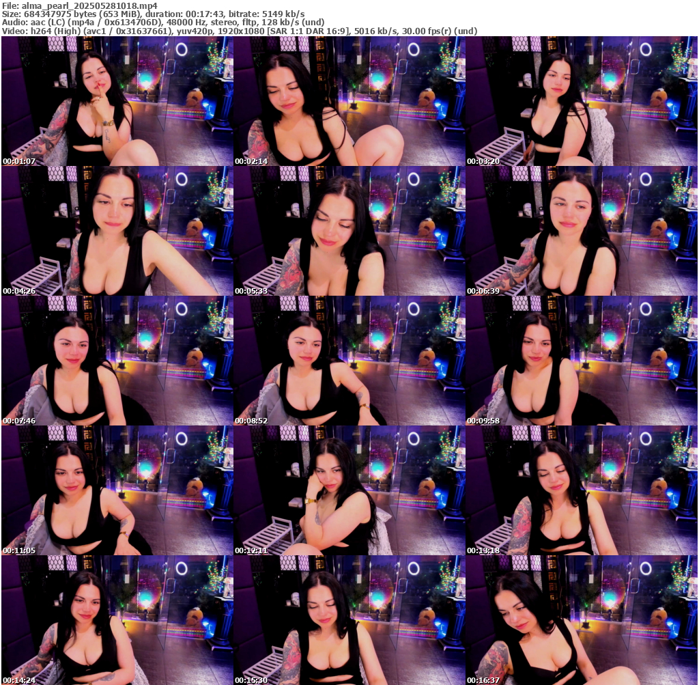This screenshot has width=699, height=685.
Task: Select the thumbnail stamped 00:14:24
Action: click(x=117, y=620)
